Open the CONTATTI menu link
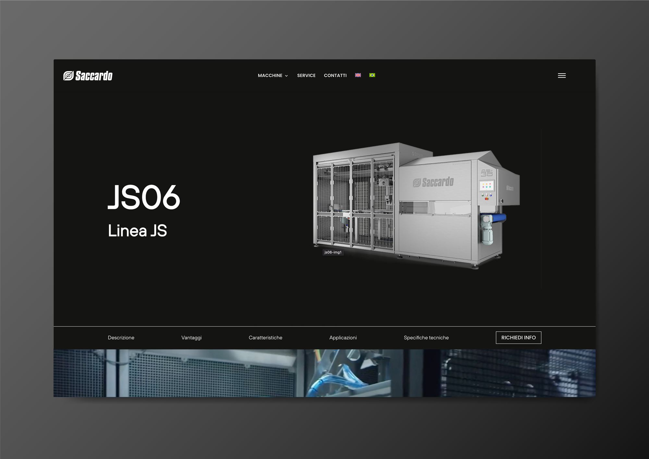 pyautogui.click(x=335, y=76)
